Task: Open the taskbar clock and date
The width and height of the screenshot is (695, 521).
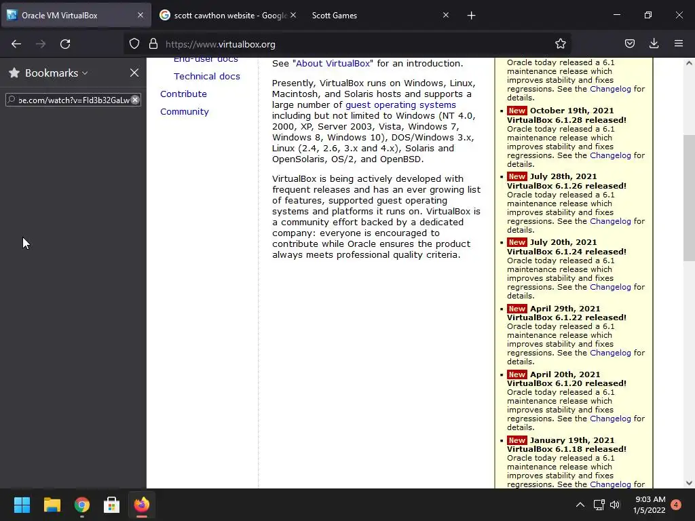Action: click(x=650, y=505)
